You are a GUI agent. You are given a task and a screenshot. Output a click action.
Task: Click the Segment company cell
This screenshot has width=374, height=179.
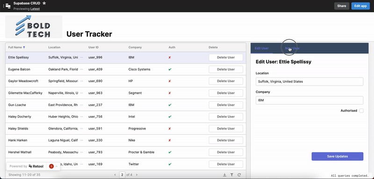point(135,93)
